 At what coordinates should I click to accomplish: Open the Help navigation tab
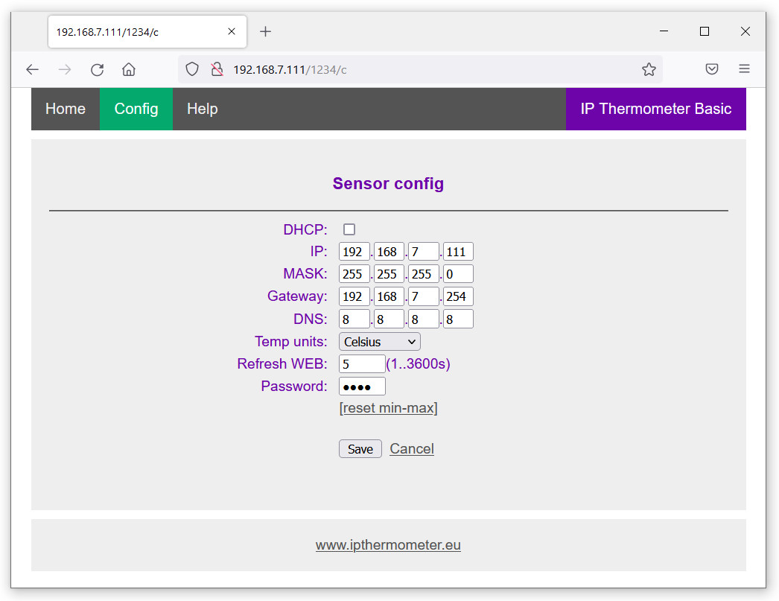pyautogui.click(x=203, y=109)
